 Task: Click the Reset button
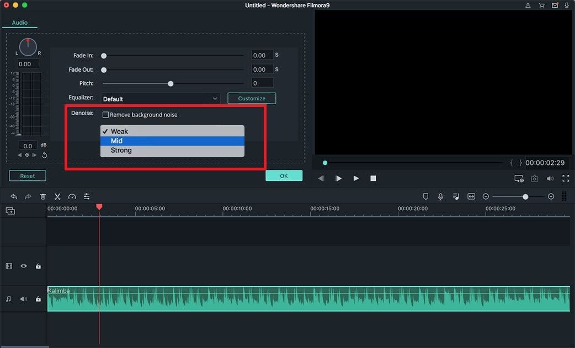(x=28, y=176)
